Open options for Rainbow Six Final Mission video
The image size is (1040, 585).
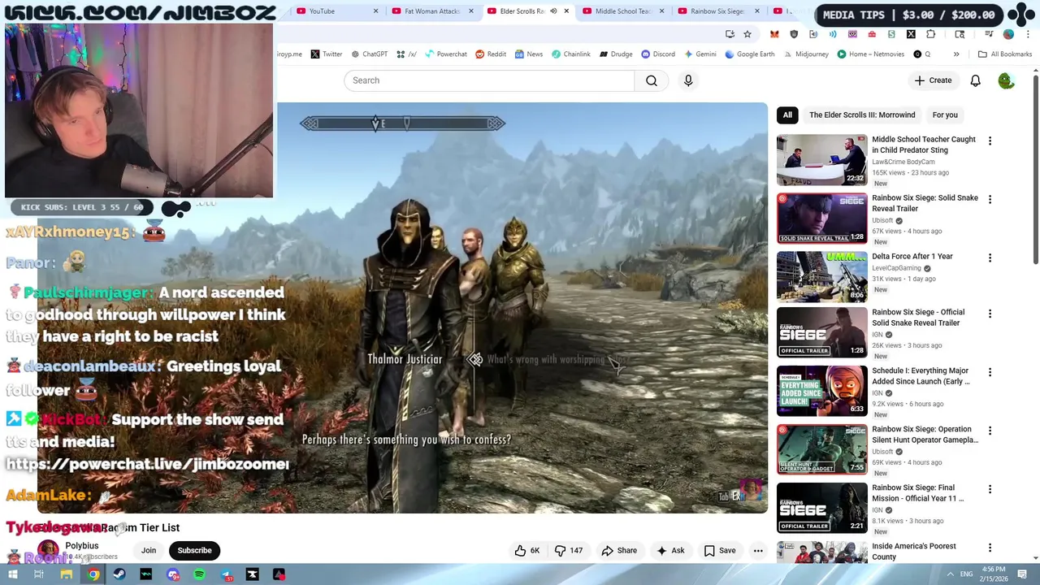(990, 489)
